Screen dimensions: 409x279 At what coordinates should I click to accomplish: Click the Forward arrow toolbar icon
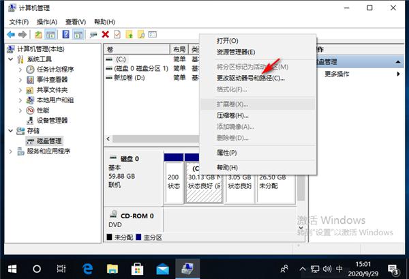22,35
